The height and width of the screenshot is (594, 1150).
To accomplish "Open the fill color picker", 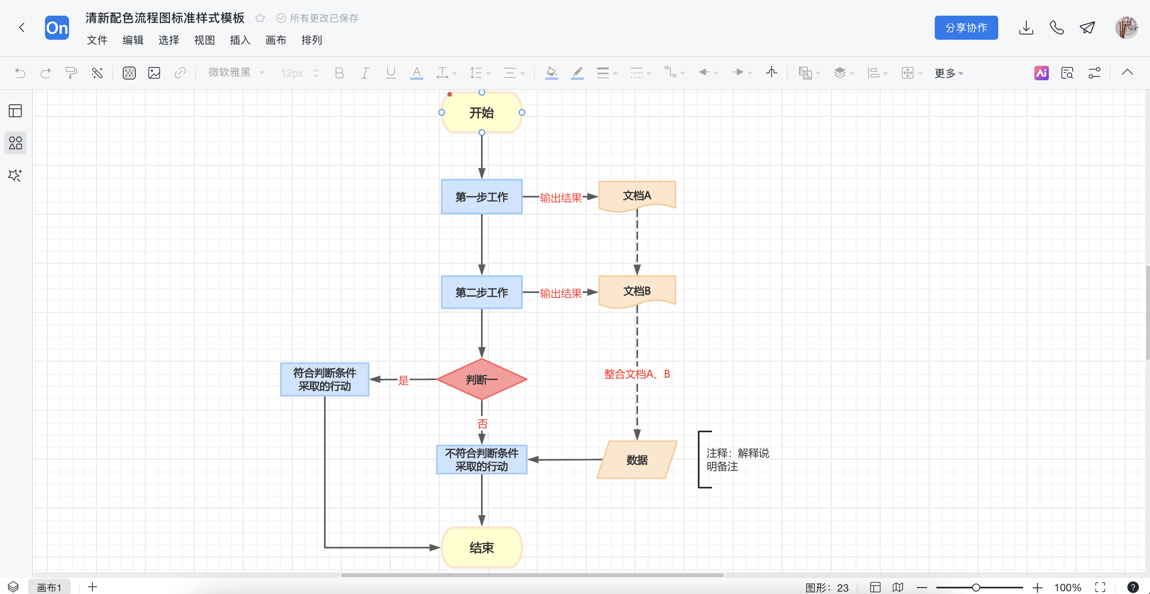I will click(551, 73).
